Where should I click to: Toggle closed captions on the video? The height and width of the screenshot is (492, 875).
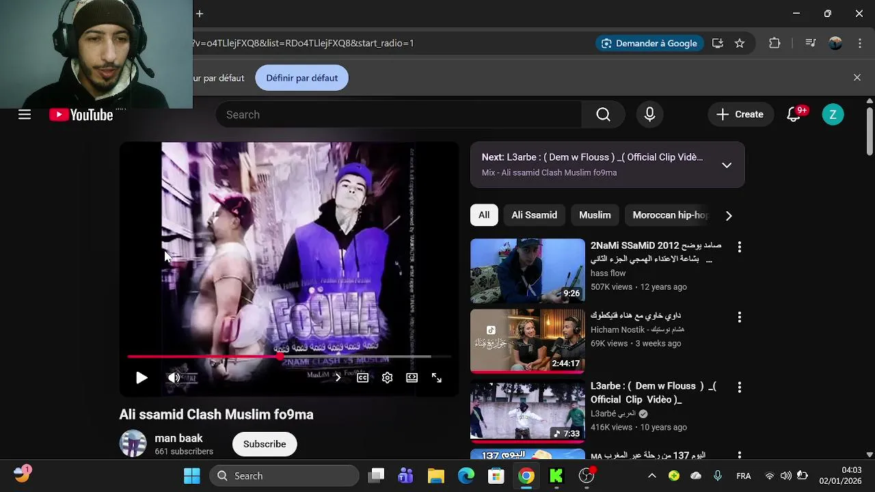tap(363, 378)
